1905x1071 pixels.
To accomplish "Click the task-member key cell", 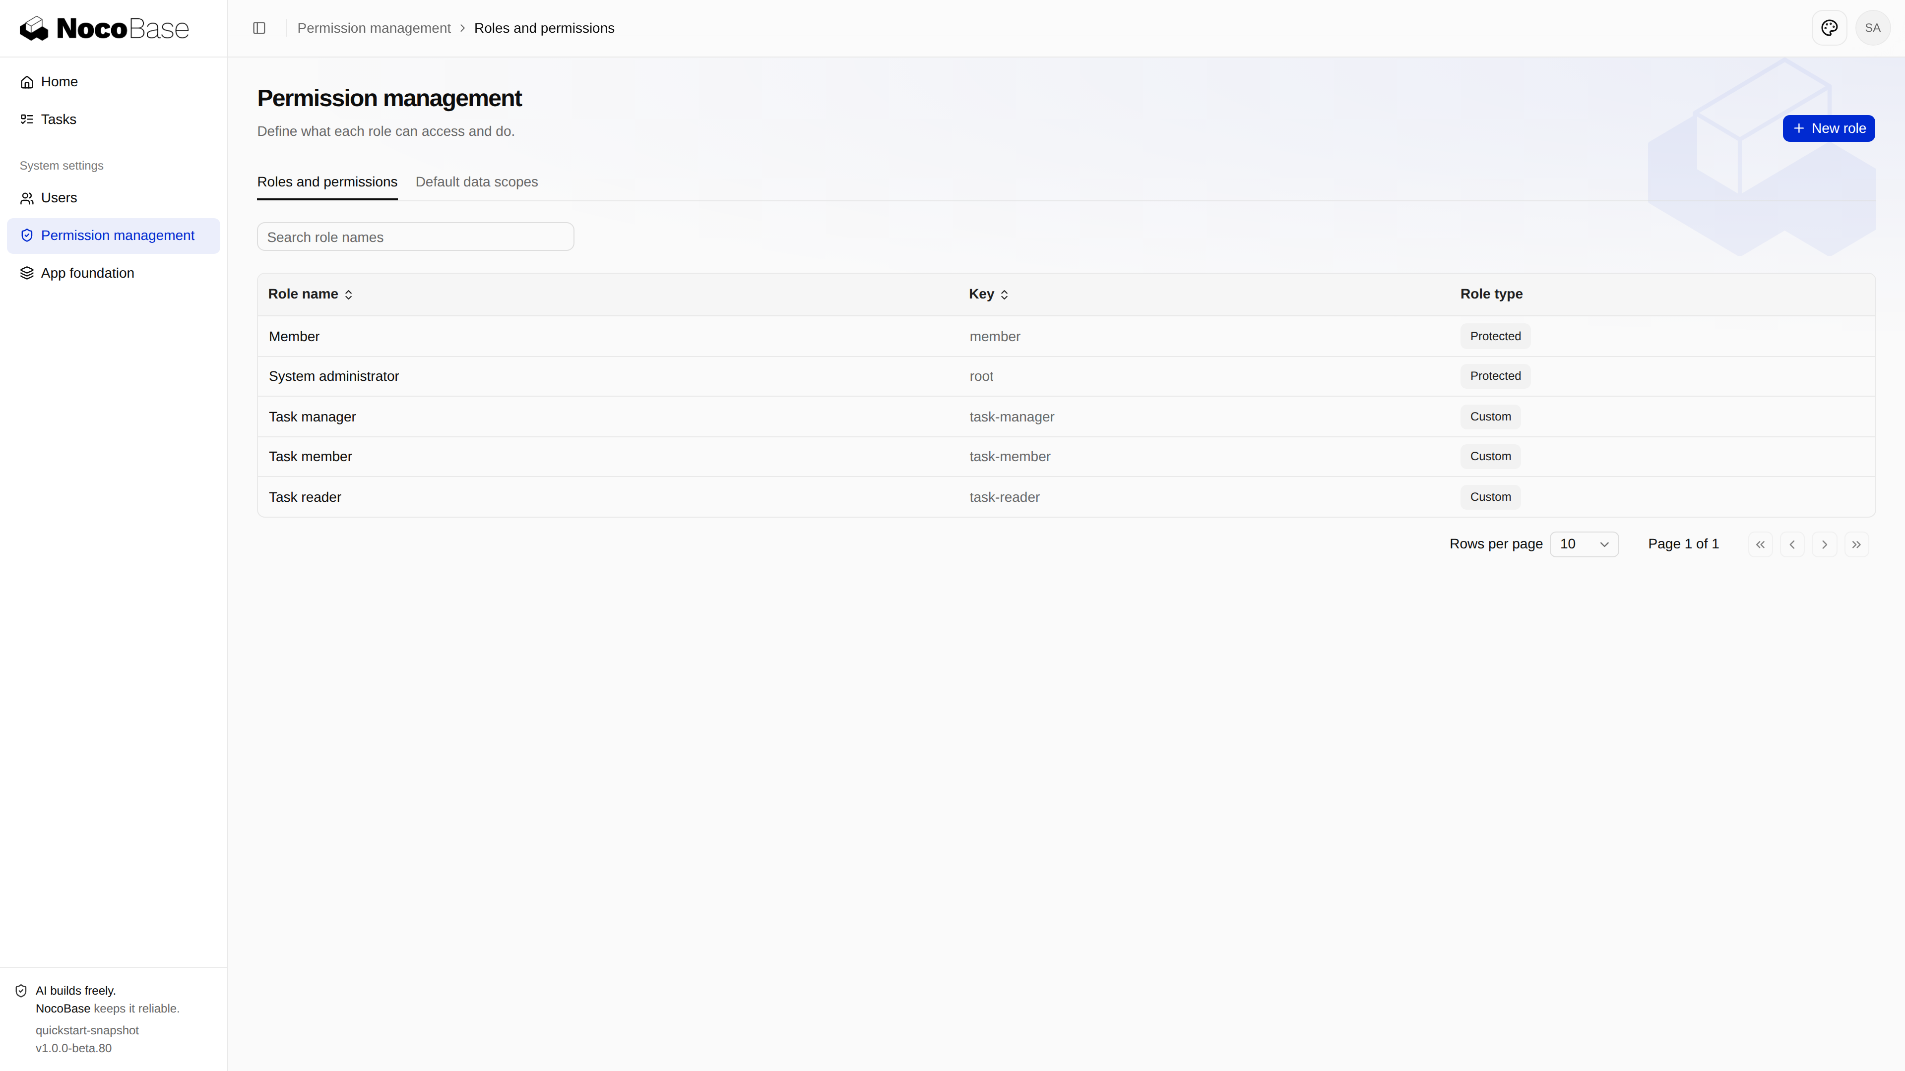I will [x=1010, y=457].
